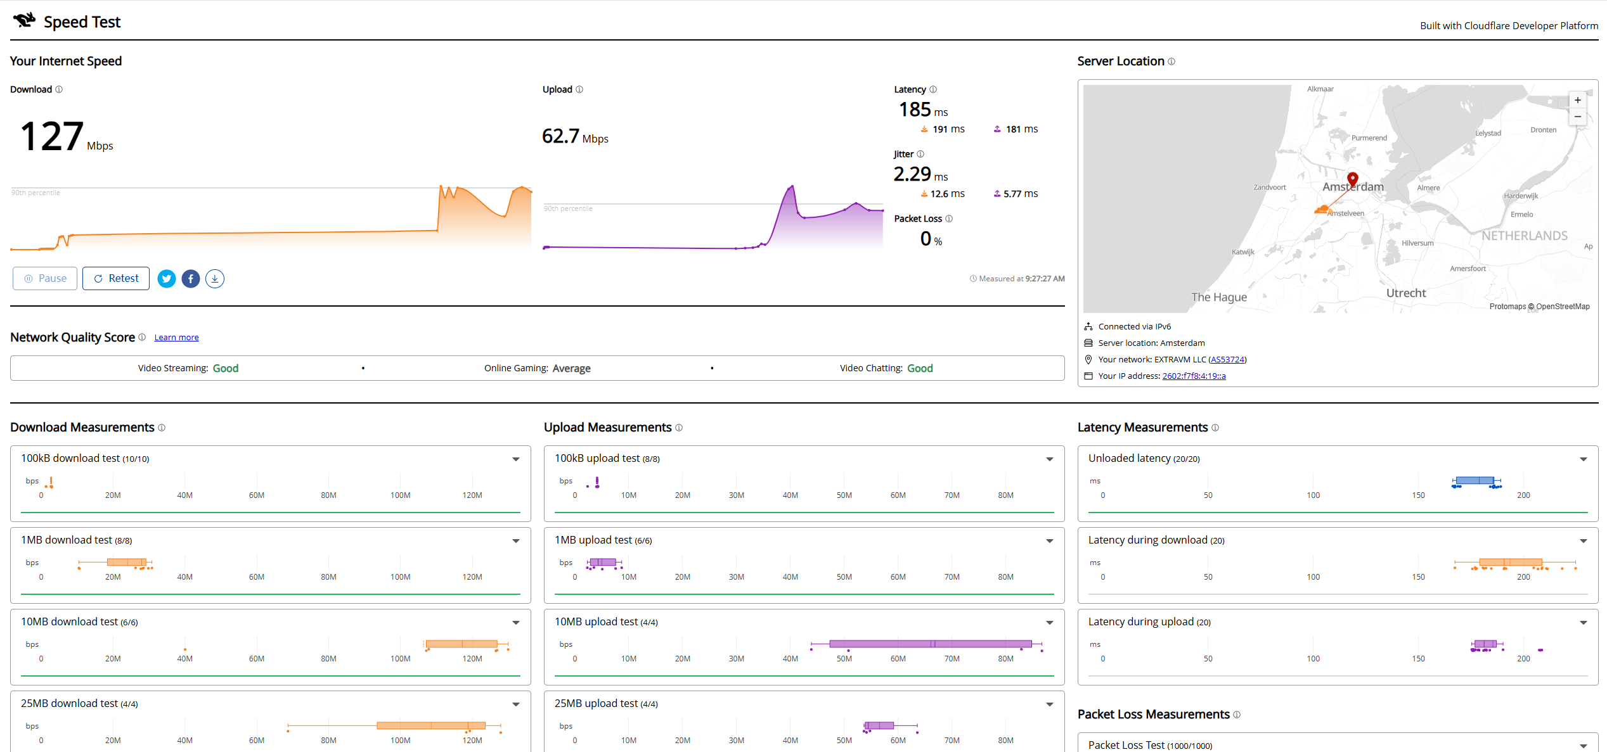Screen dimensions: 1607x752
Task: Open the Download Measurements info icon
Action: [x=162, y=428]
